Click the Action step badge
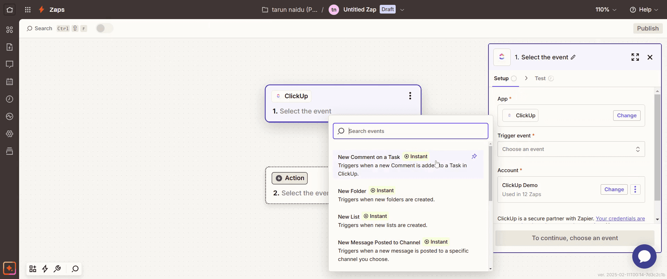This screenshot has width=667, height=279. point(290,178)
